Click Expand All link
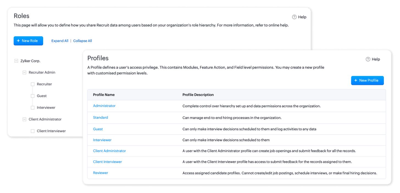400x193 pixels. click(60, 41)
